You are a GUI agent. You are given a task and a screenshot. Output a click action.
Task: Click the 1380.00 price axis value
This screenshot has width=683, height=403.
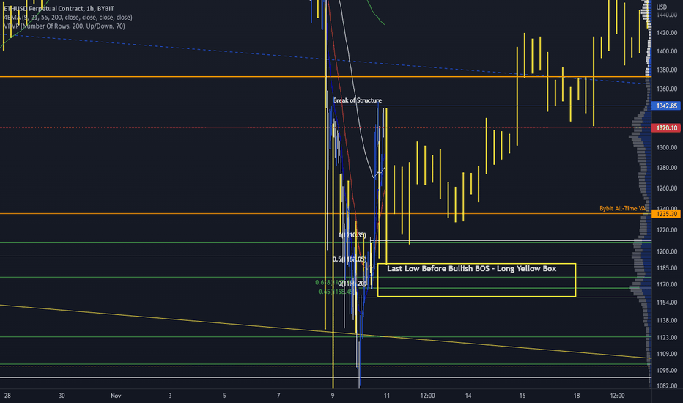[x=666, y=70]
